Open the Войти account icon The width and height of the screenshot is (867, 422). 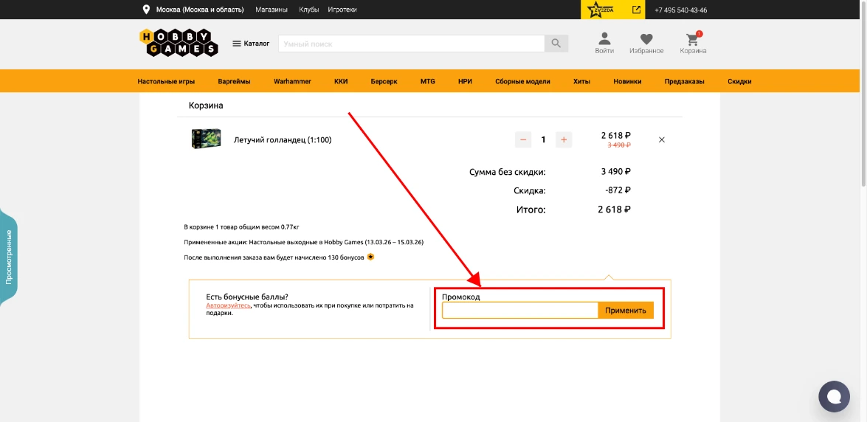[604, 43]
